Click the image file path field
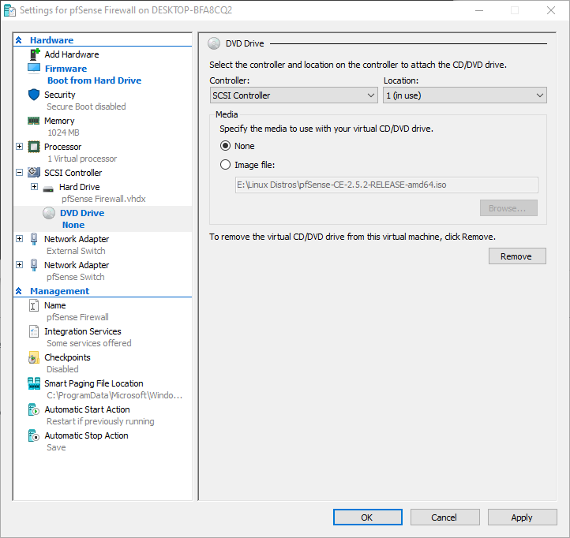 pyautogui.click(x=386, y=185)
